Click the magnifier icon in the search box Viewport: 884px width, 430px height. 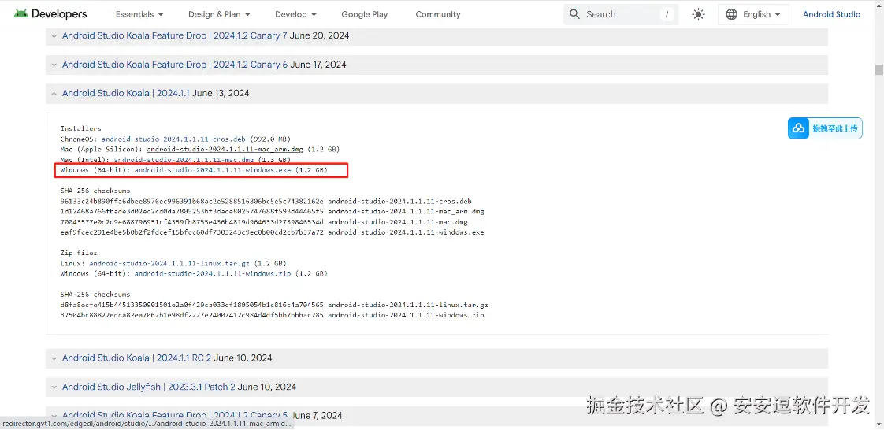[574, 14]
